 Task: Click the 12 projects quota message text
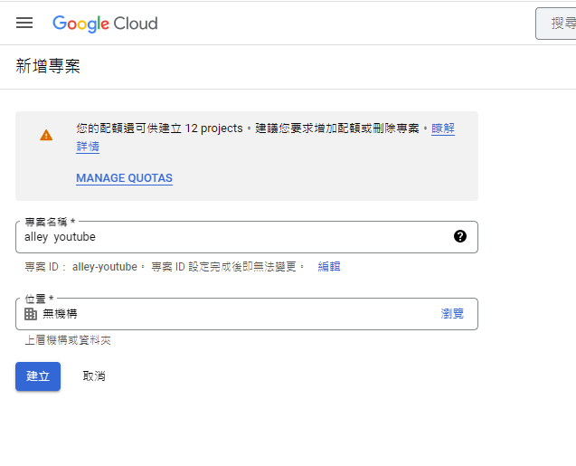tap(213, 129)
